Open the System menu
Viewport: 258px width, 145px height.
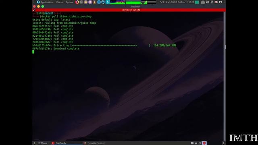coord(69,2)
